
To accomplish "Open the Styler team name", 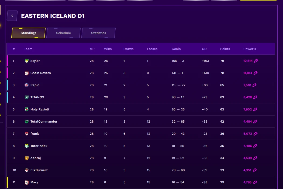I will click(35, 61).
